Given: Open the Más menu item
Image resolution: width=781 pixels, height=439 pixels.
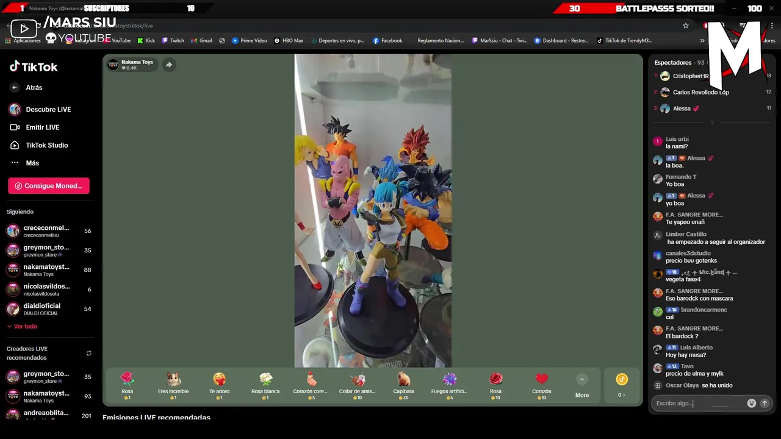Looking at the screenshot, I should point(25,163).
